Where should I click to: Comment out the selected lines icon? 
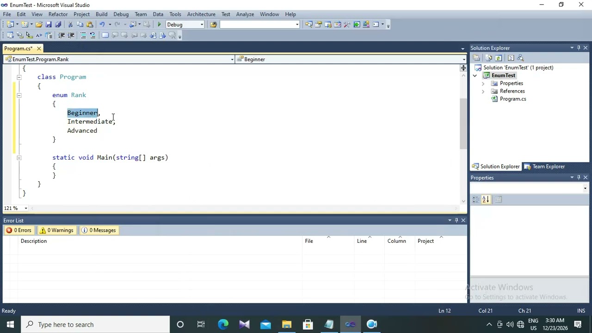[x=83, y=35]
